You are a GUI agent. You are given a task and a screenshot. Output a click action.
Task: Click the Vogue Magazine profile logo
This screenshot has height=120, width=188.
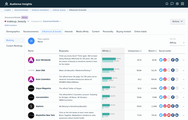coord(31,88)
